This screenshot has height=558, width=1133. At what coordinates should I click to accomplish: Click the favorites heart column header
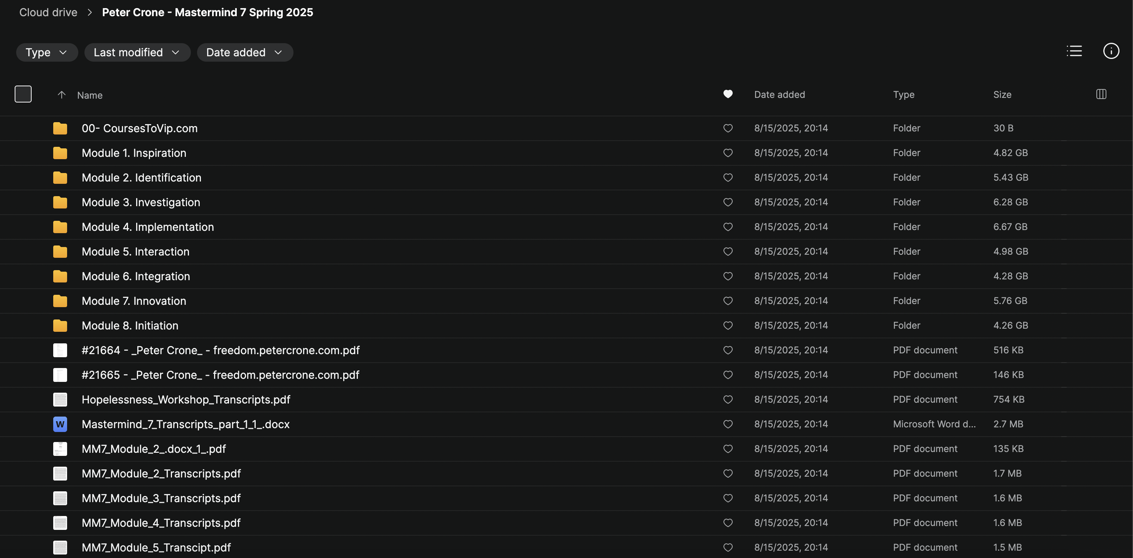tap(727, 94)
